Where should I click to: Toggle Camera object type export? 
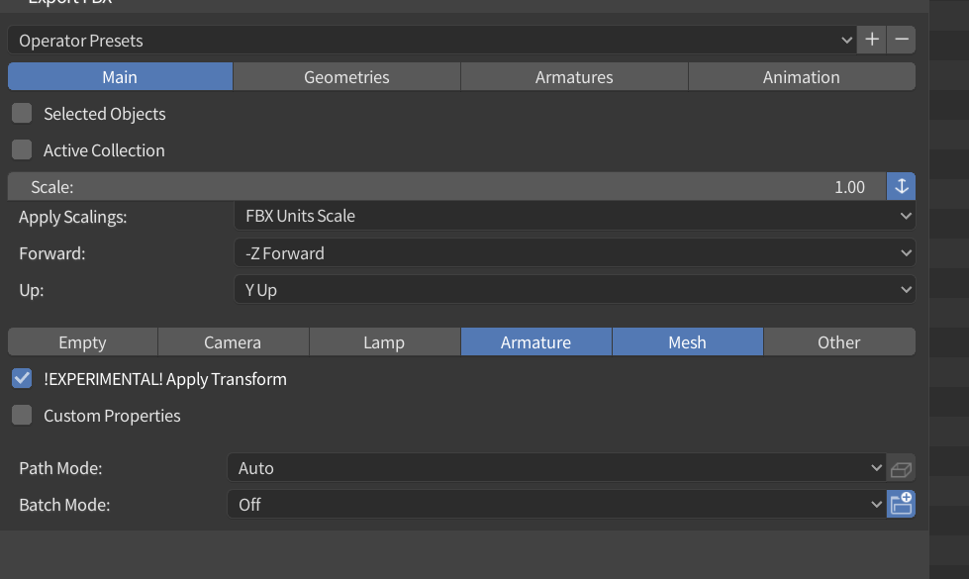[x=233, y=342]
